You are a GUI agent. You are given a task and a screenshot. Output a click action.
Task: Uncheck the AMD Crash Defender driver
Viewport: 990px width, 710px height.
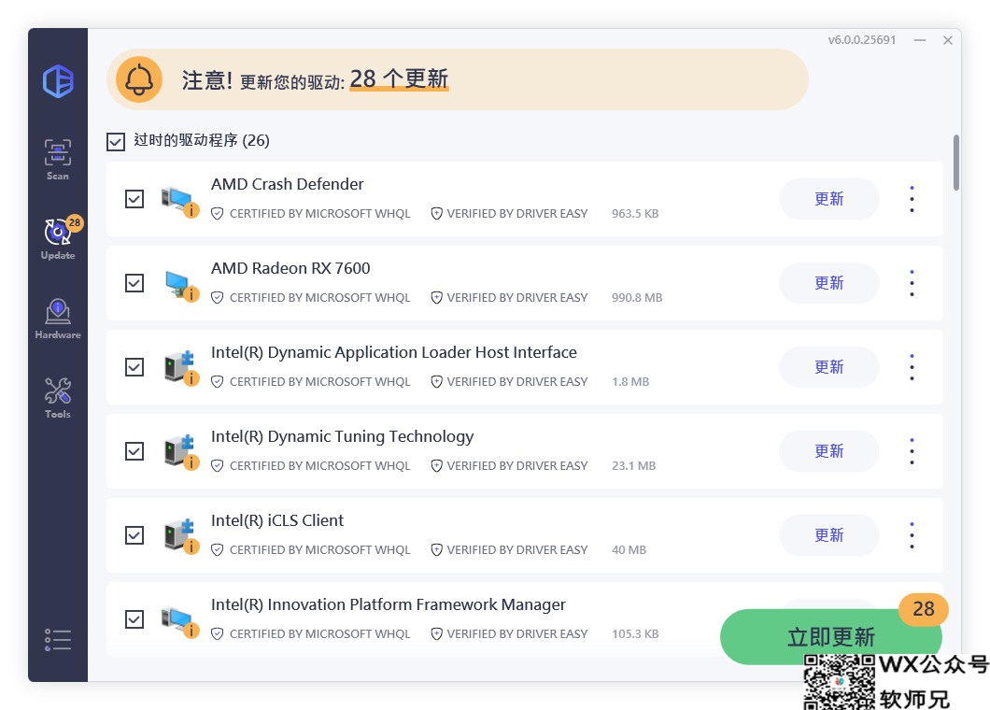pyautogui.click(x=134, y=199)
